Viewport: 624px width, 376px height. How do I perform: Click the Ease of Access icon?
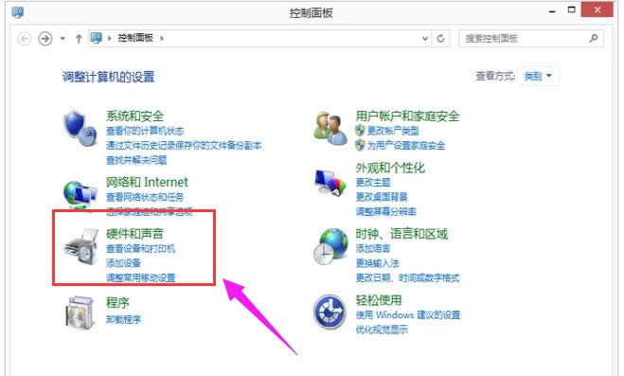pos(330,312)
